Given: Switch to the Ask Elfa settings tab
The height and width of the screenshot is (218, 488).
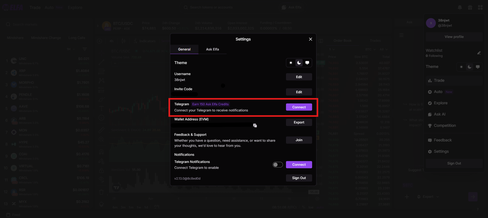Looking at the screenshot, I should 213,49.
